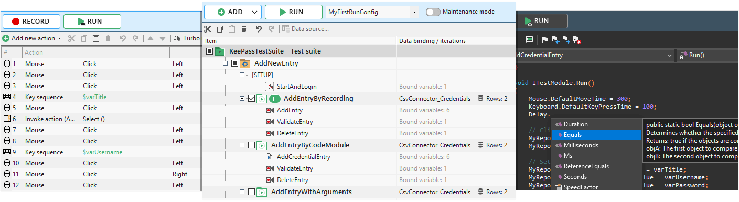Click Undo arrow in recording toolbar
Viewport: 739px width, 202px height.
pyautogui.click(x=123, y=38)
